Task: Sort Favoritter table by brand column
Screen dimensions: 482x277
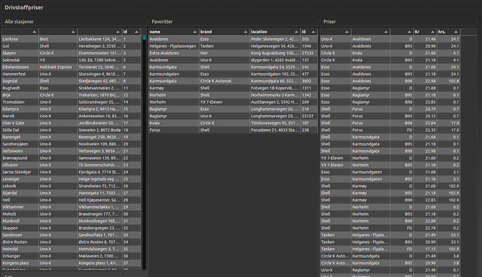Action: 224,32
